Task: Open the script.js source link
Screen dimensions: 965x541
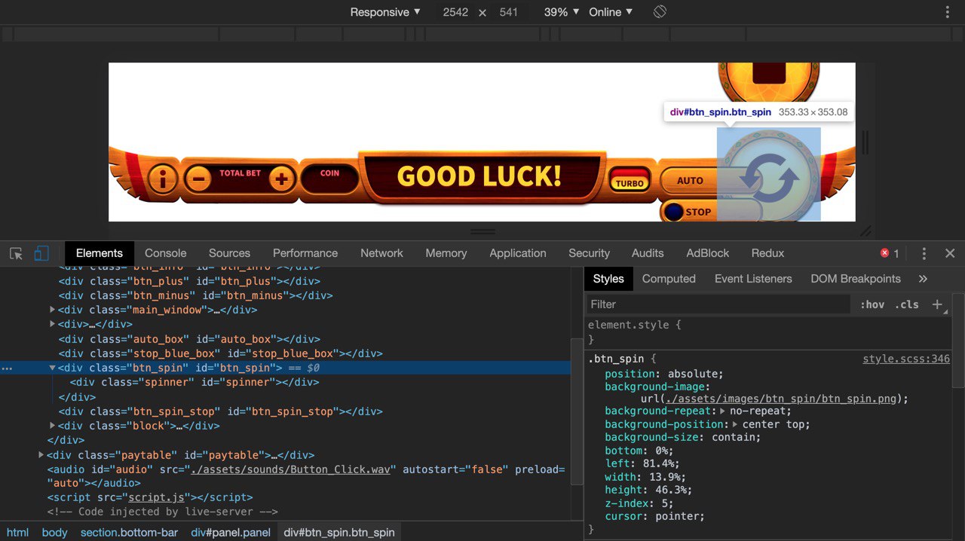Action: click(157, 497)
